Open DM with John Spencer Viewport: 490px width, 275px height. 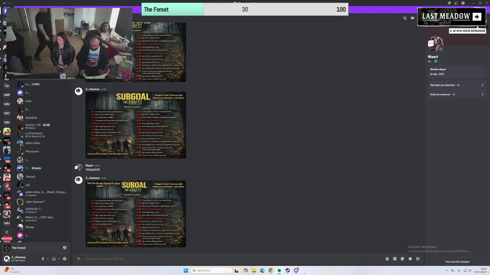pyautogui.click(x=42, y=202)
